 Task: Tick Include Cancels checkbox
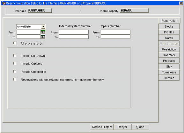tap(15, 63)
